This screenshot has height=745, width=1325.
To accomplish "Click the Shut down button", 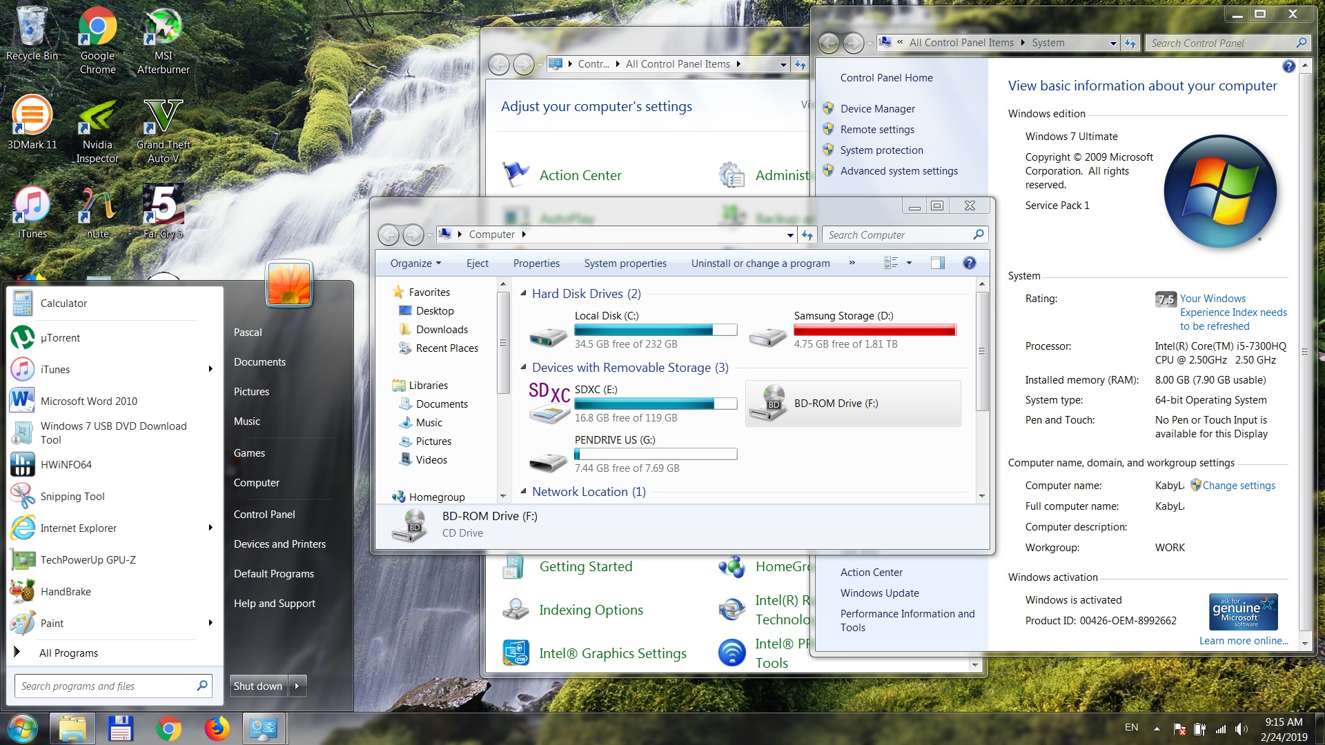I will pyautogui.click(x=258, y=686).
